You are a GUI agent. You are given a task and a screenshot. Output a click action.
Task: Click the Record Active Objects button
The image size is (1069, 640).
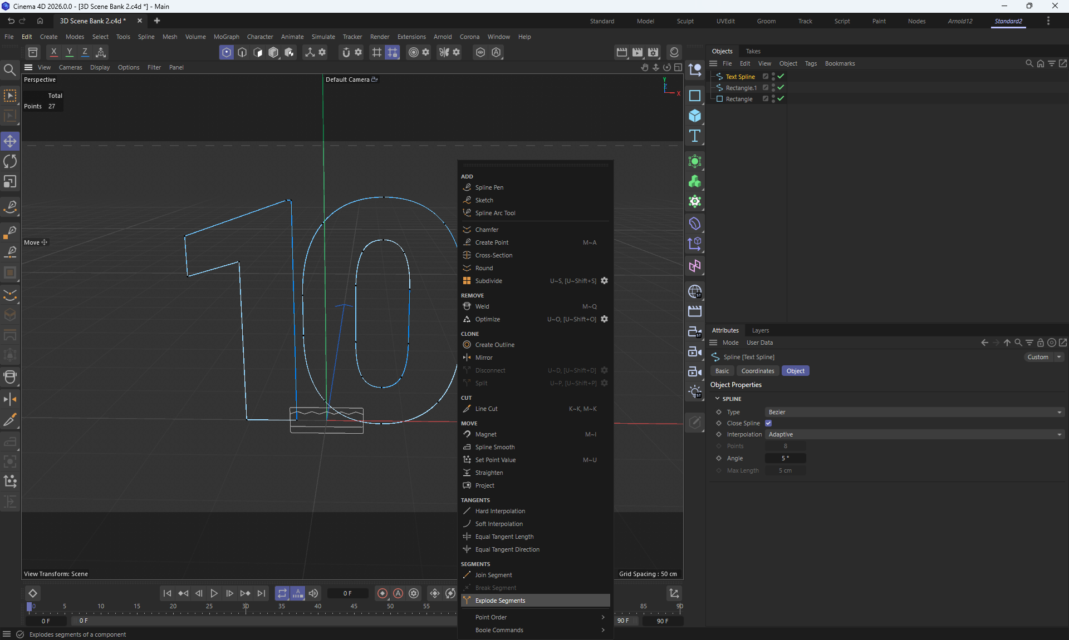pos(382,593)
